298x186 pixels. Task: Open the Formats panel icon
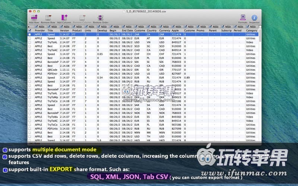tap(243, 17)
